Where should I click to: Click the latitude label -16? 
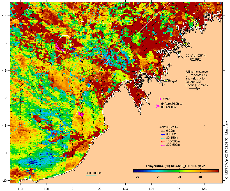point(4,71)
